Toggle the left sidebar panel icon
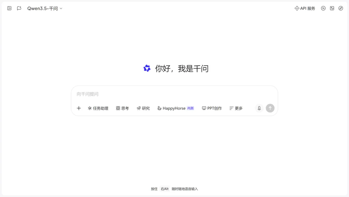The width and height of the screenshot is (349, 197). [9, 8]
